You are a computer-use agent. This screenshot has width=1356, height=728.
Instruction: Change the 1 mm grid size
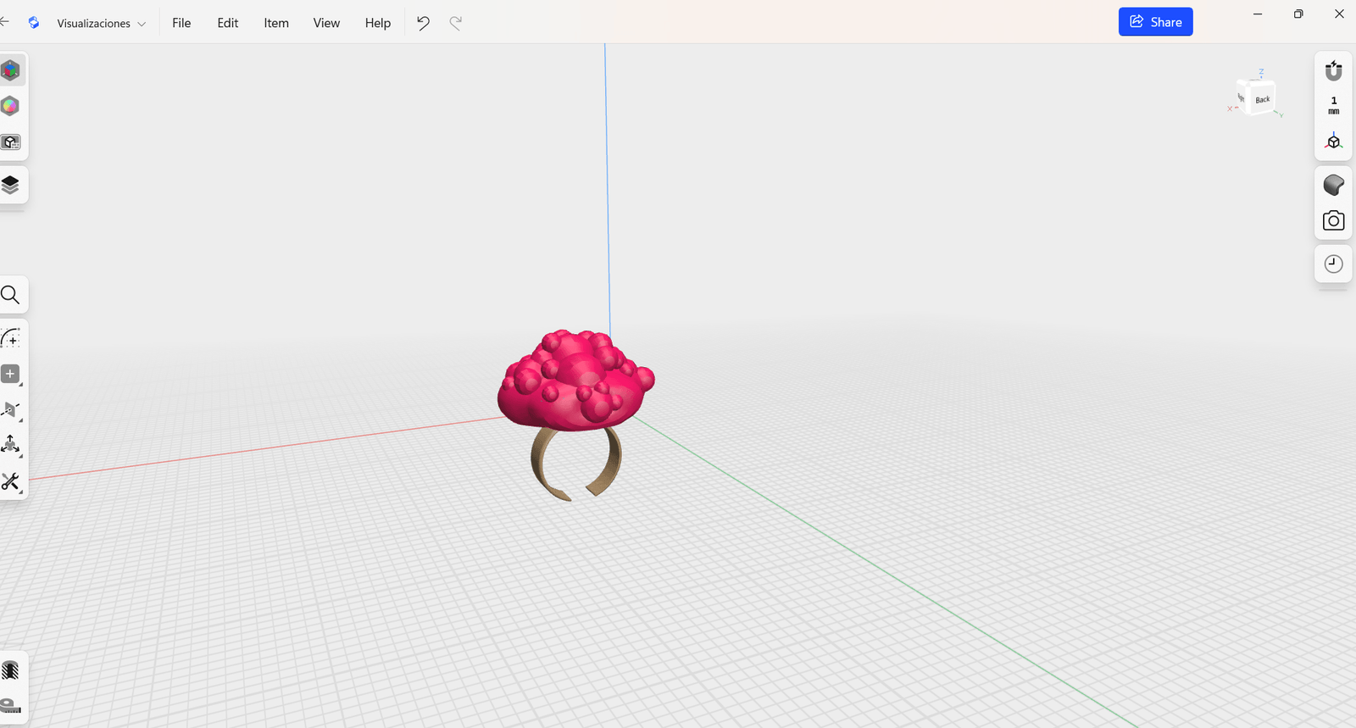pyautogui.click(x=1334, y=105)
